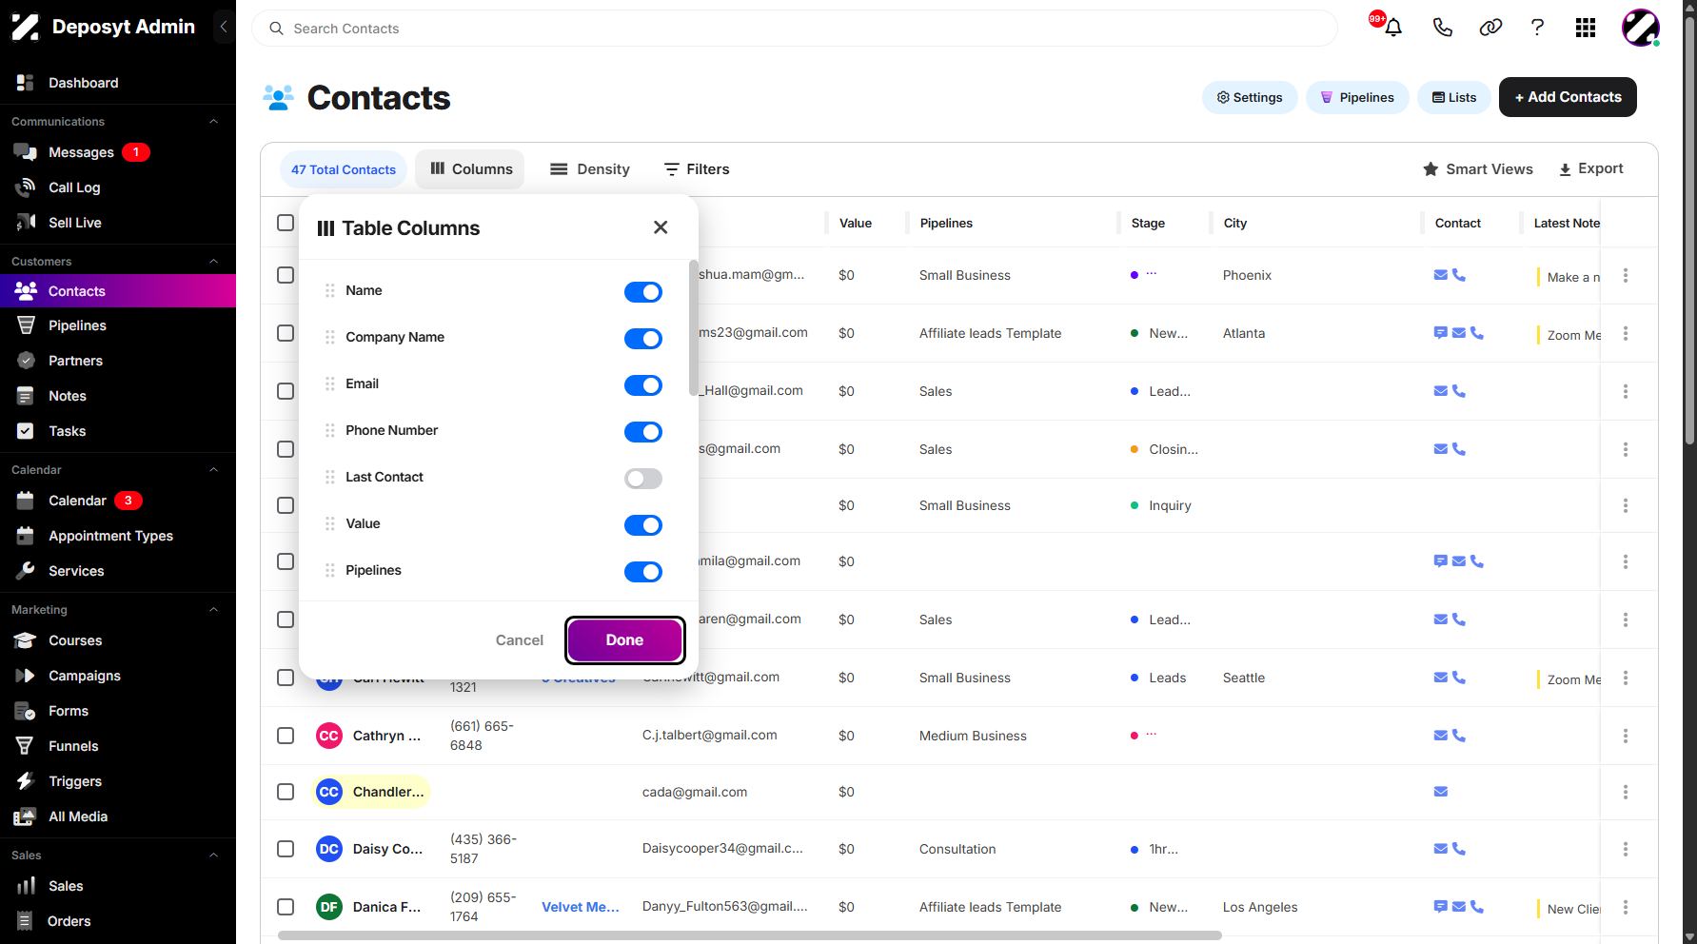This screenshot has width=1697, height=944.
Task: Collapse the sidebar with the chevron
Action: tap(224, 27)
